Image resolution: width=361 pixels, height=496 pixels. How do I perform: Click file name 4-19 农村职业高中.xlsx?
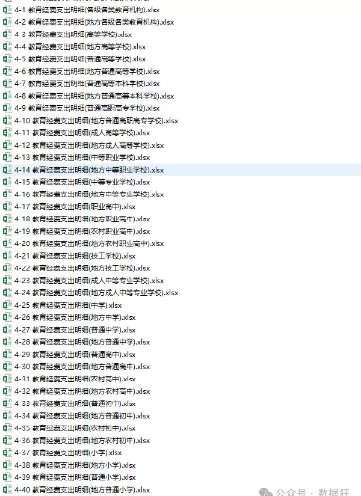coord(82,231)
